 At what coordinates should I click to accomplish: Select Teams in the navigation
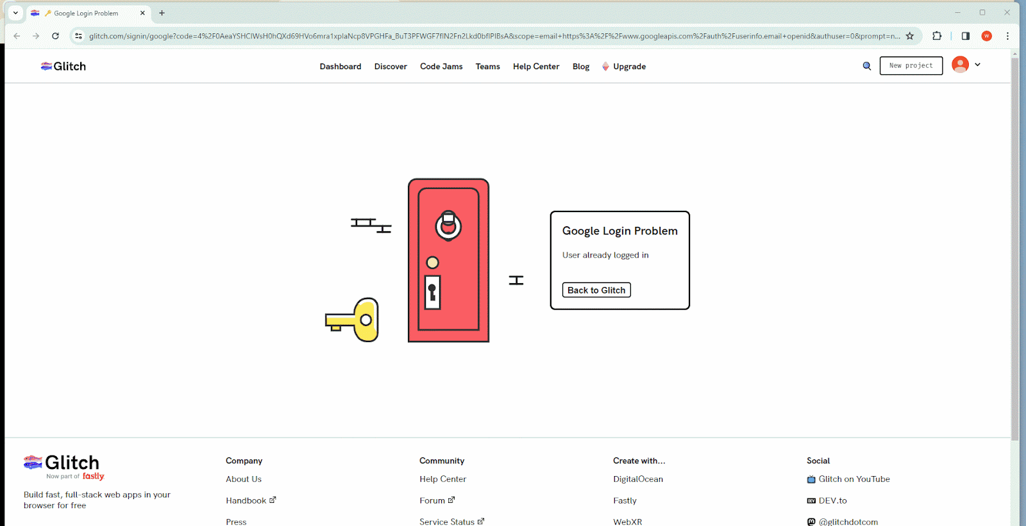(487, 67)
